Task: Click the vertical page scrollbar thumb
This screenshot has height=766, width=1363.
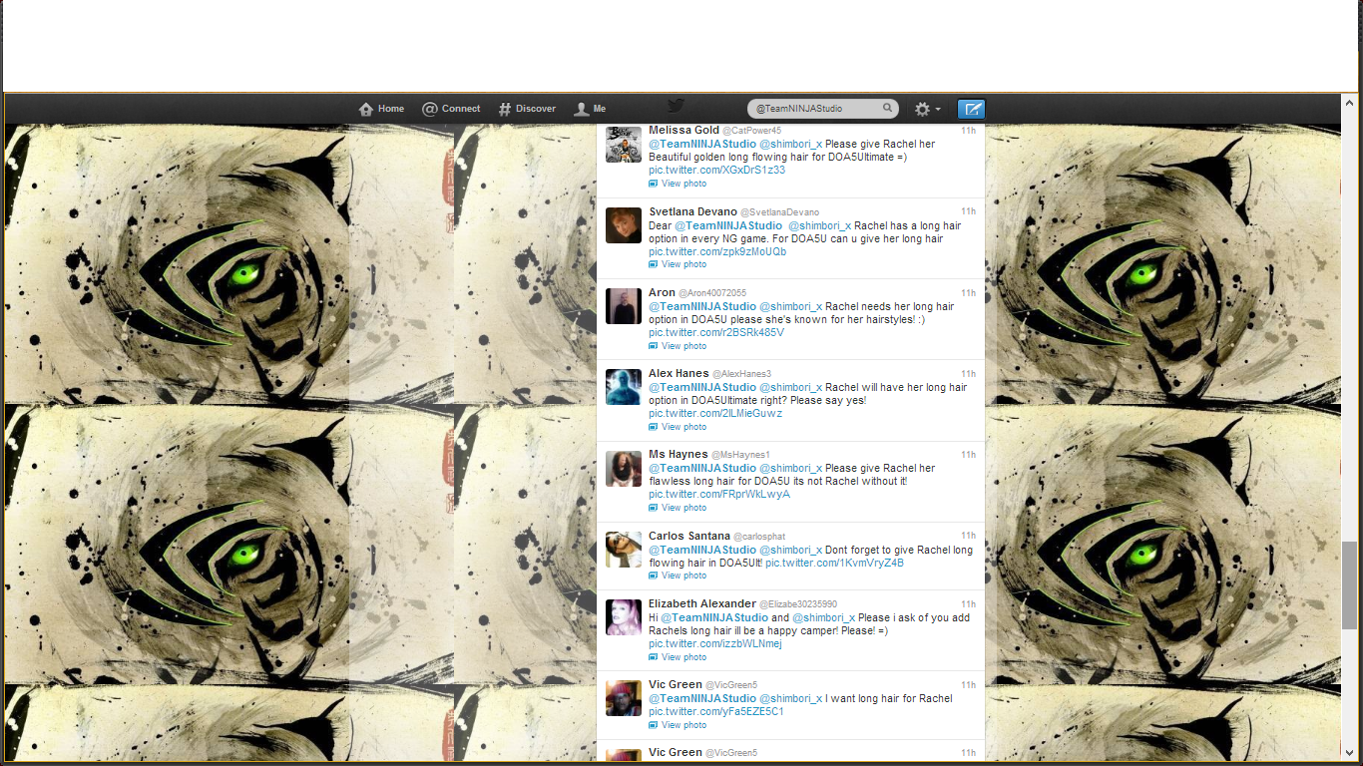Action: point(1350,585)
